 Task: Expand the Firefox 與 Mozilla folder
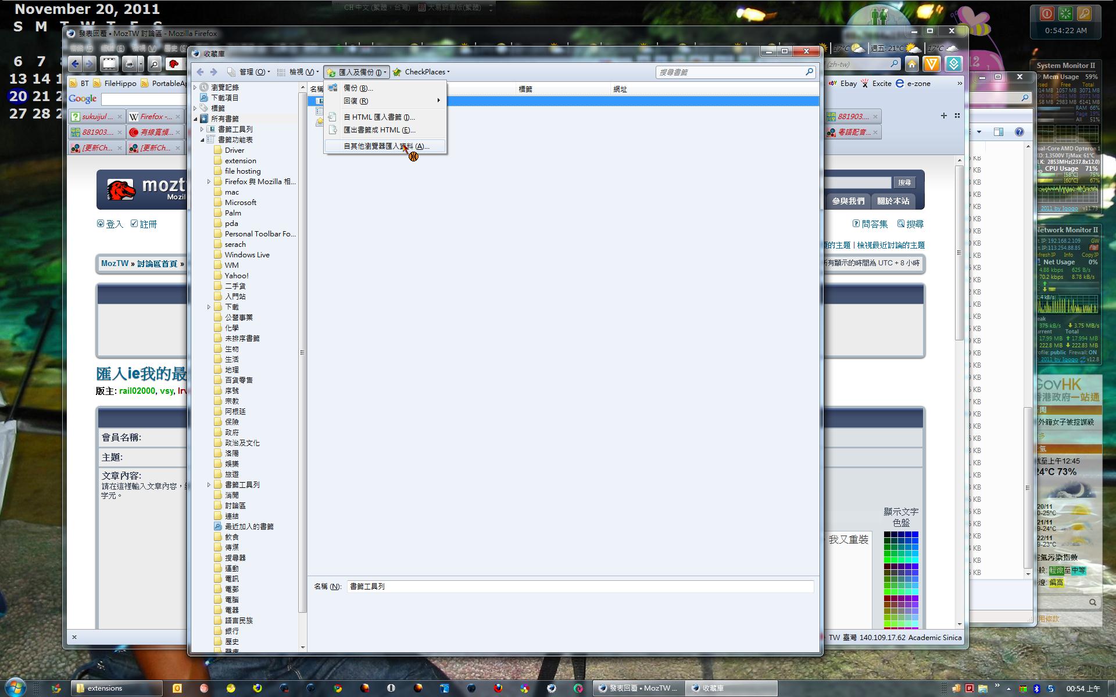click(x=209, y=182)
